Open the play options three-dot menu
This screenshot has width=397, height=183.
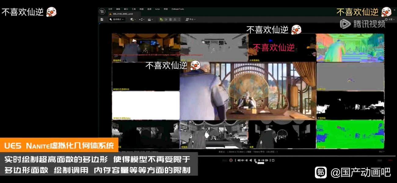tap(179, 19)
